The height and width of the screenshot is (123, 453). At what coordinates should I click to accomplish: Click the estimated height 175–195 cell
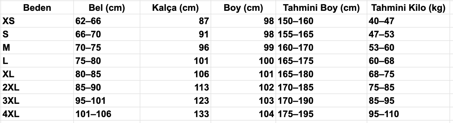[x=322, y=114]
